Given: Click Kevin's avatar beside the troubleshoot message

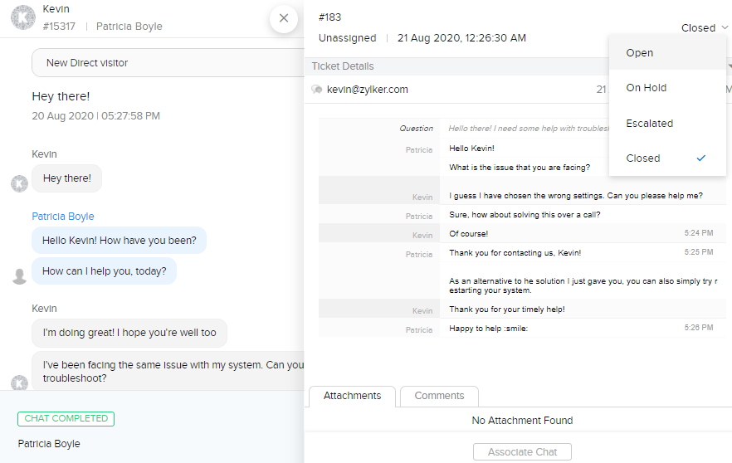Looking at the screenshot, I should tap(20, 383).
